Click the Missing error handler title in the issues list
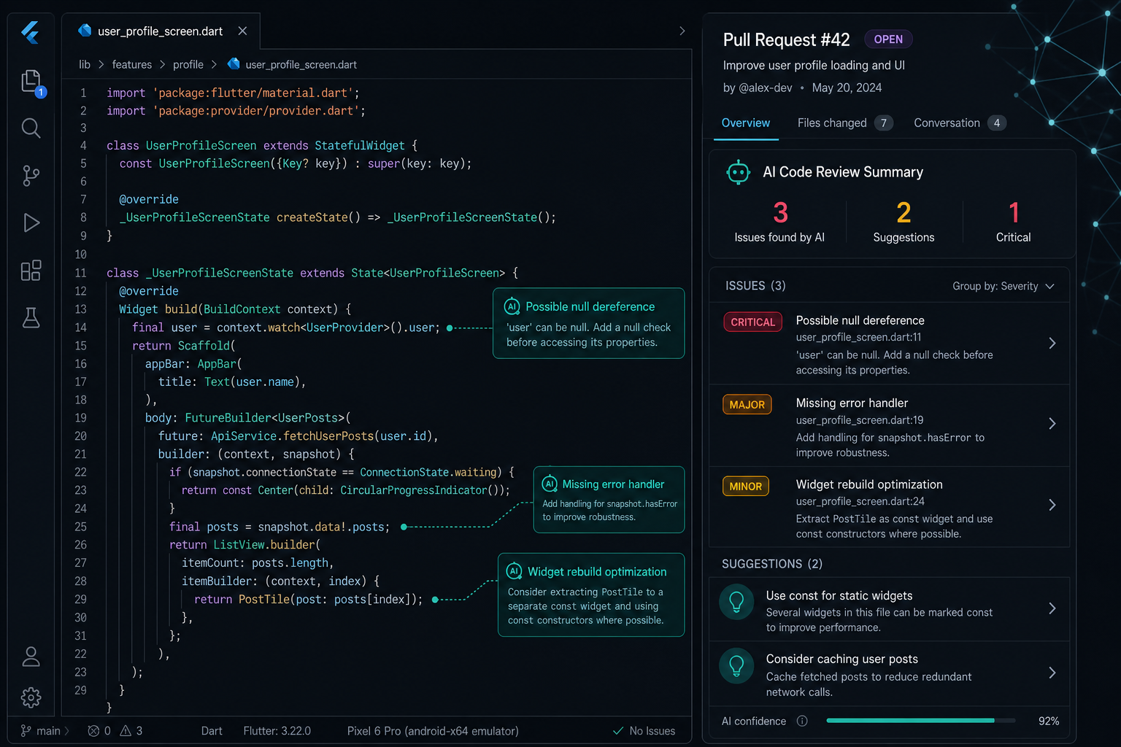Screen dimensions: 1121x747 coord(852,403)
